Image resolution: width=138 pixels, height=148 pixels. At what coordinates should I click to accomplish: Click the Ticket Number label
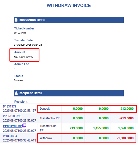click(x=24, y=28)
